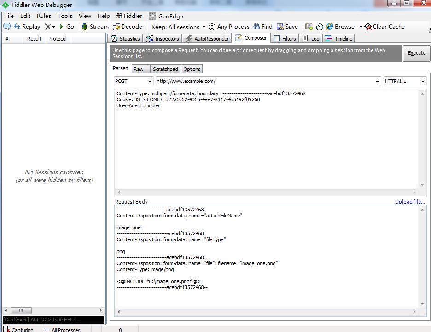Select the Composer tab
The height and width of the screenshot is (332, 431).
251,38
